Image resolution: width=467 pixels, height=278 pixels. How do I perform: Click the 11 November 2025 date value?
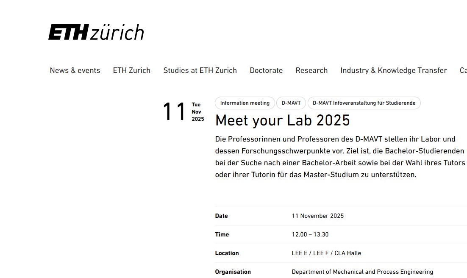click(x=318, y=216)
